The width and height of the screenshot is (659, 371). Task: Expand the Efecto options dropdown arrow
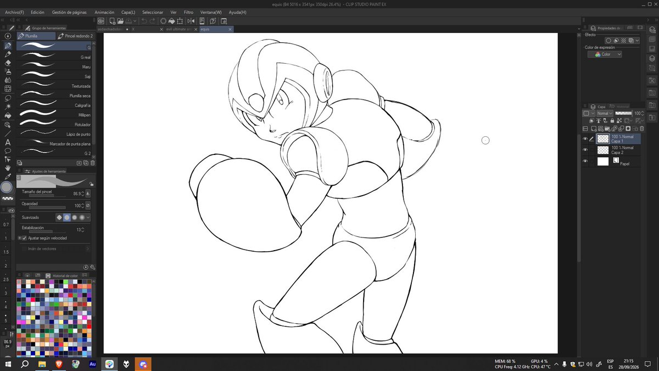(x=638, y=41)
